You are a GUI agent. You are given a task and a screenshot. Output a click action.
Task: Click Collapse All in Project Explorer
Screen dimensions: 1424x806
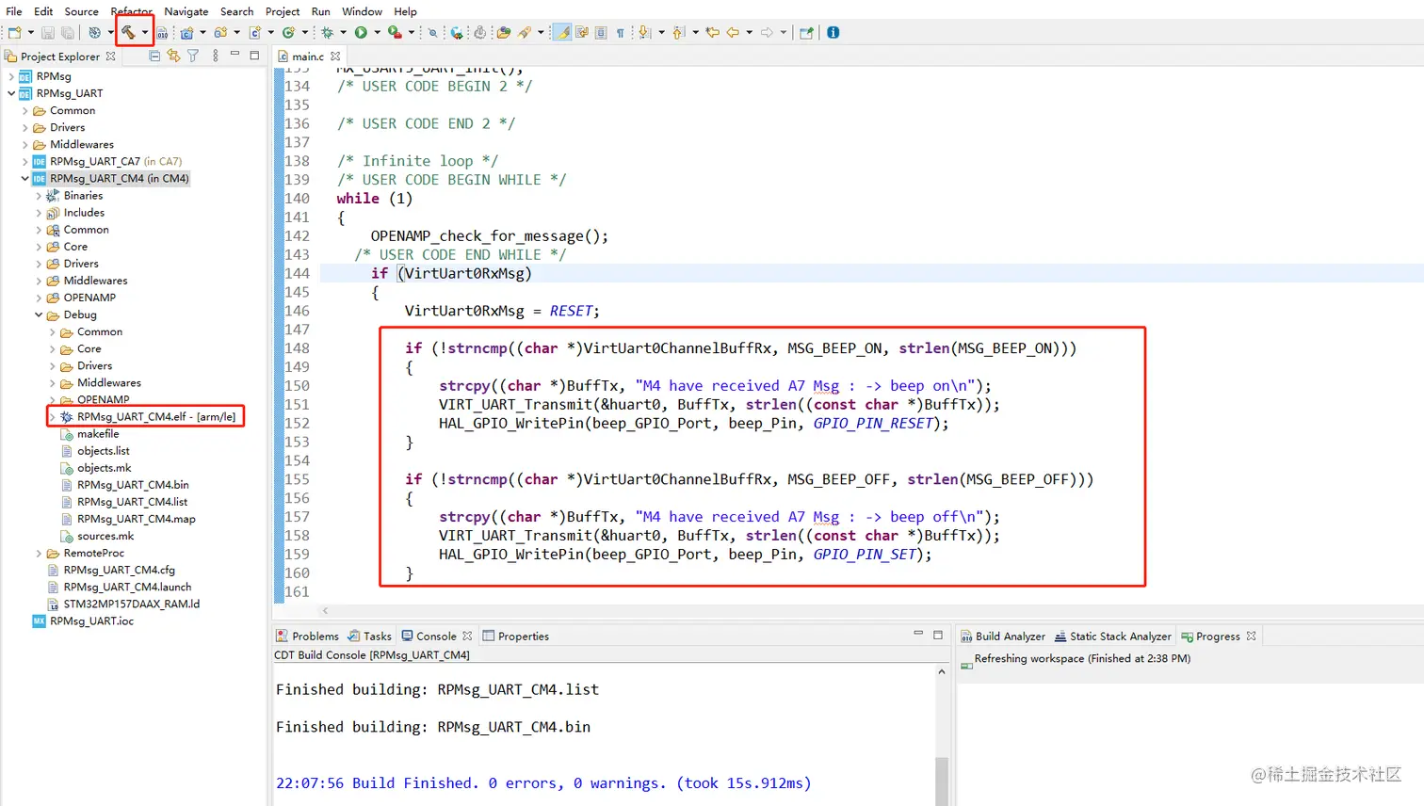point(154,56)
